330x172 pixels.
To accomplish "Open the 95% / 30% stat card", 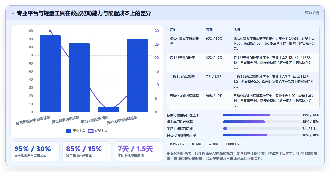I will click(35, 151).
